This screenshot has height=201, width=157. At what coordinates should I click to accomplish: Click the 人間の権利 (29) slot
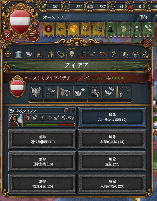112,184
